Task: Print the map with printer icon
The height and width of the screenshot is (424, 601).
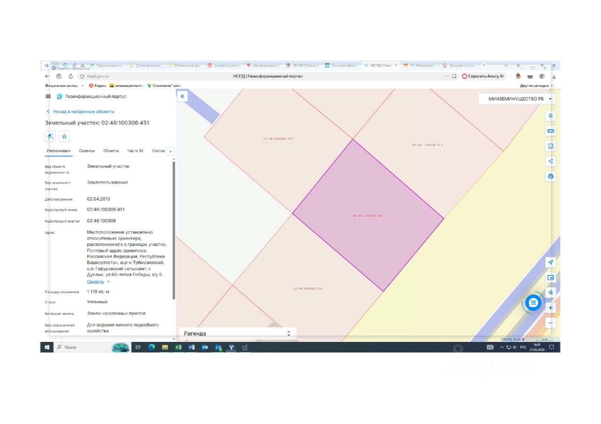Action: [x=551, y=177]
